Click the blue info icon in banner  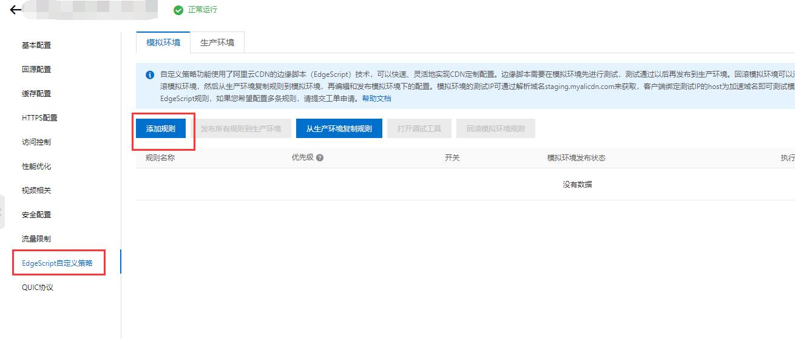[x=150, y=75]
